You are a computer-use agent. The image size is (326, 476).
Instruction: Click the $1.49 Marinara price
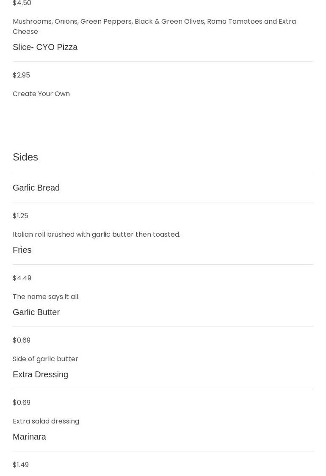tap(21, 465)
